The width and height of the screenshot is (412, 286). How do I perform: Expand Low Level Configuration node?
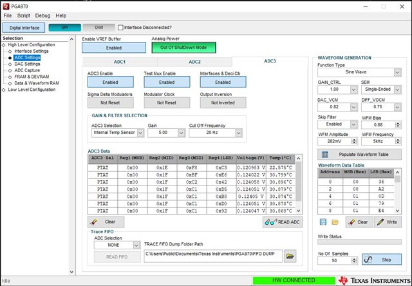click(x=4, y=90)
